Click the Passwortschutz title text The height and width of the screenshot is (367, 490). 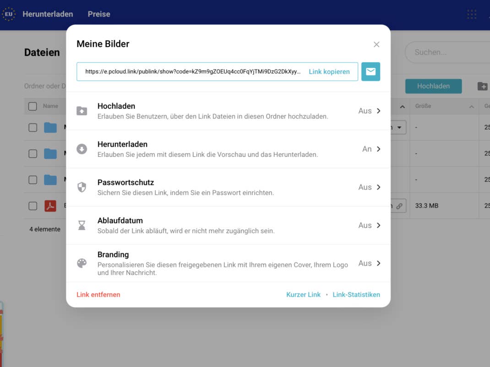tap(125, 182)
